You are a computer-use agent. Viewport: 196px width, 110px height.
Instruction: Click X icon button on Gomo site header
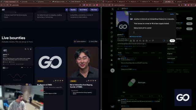(x=67, y=10)
